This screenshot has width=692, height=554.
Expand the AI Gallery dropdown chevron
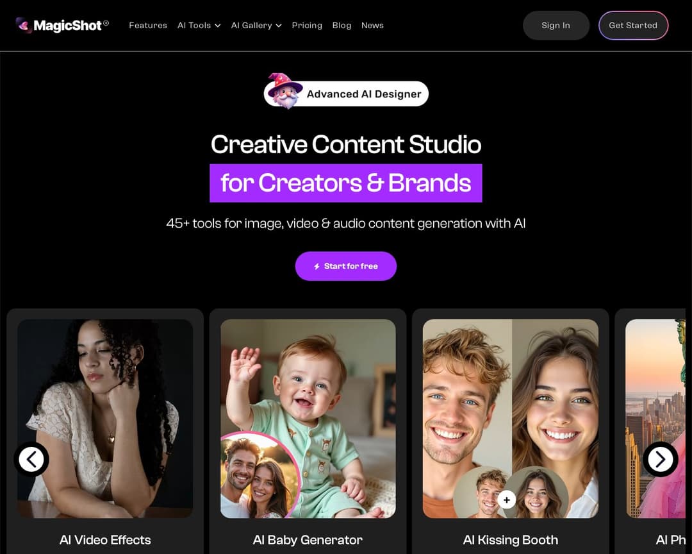coord(279,26)
